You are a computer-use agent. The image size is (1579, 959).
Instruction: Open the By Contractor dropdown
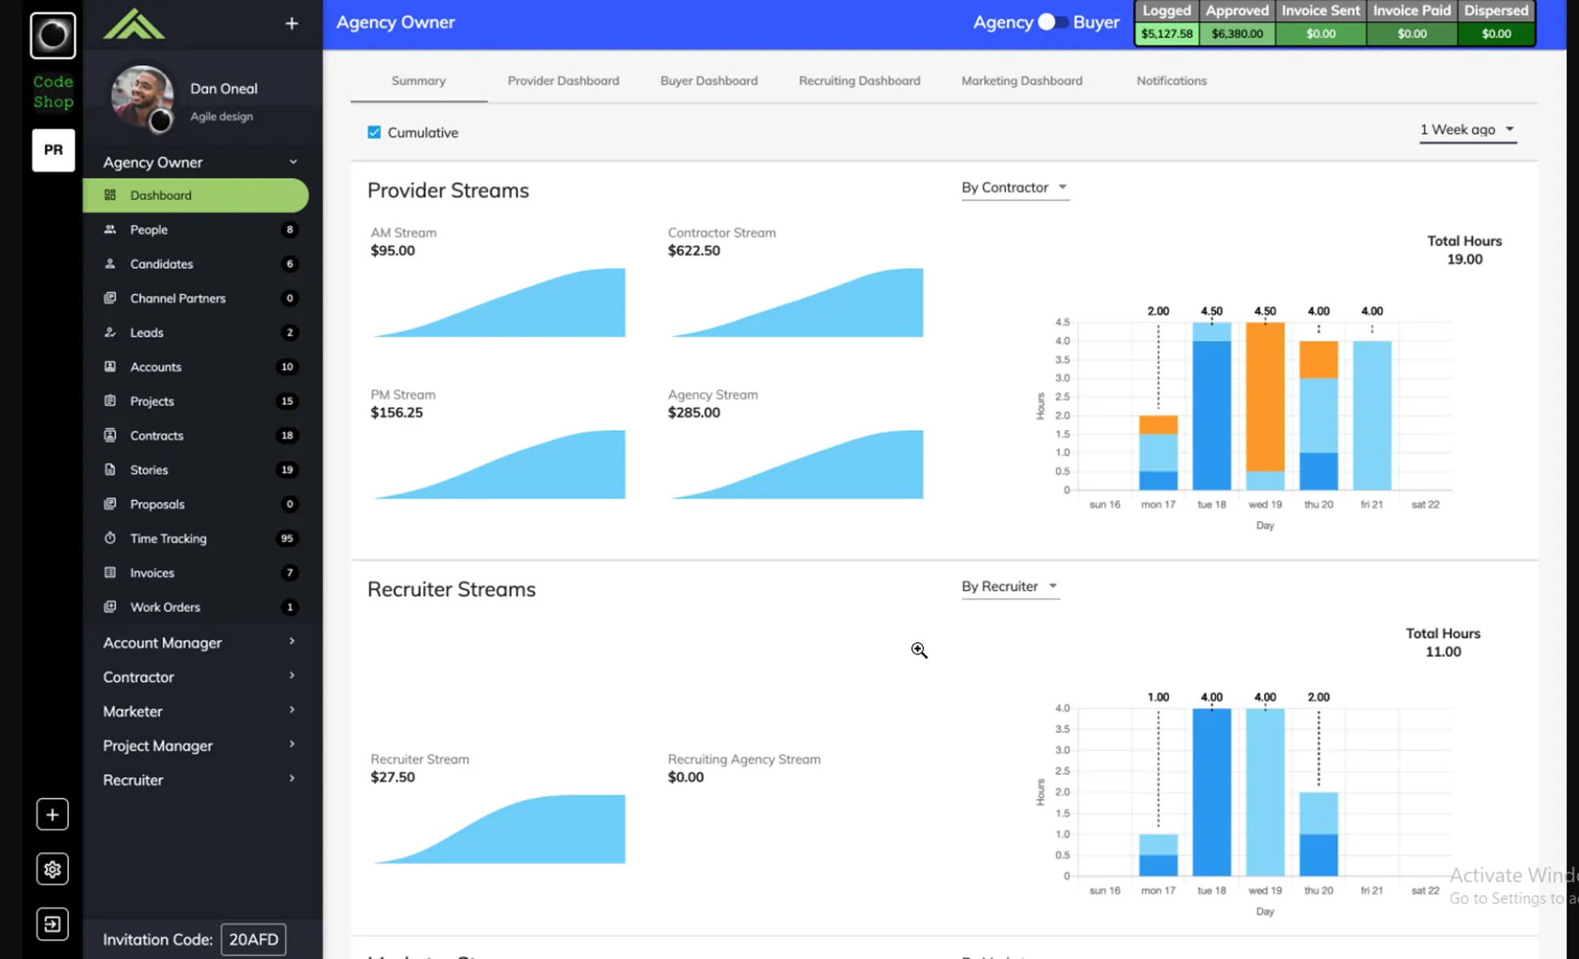coord(1015,187)
